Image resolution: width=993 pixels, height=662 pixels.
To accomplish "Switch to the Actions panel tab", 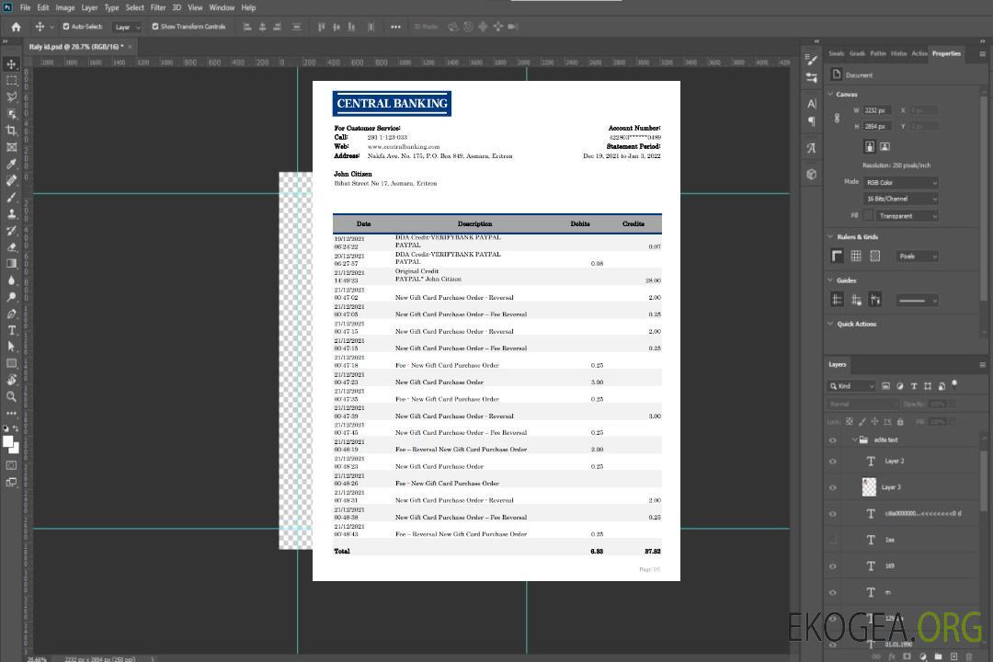I will (919, 53).
